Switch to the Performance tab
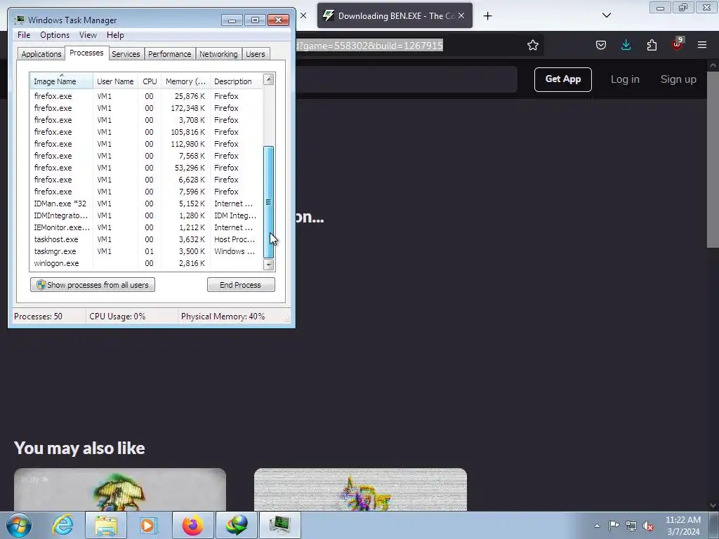Screen dimensions: 719x539 coord(169,53)
